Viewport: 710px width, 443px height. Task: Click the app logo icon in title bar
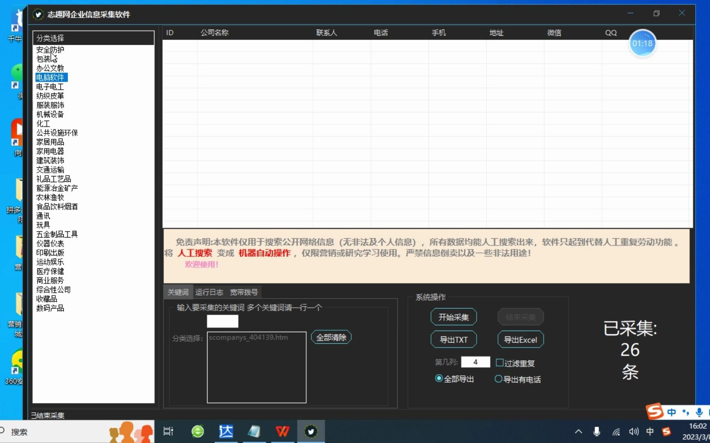[x=38, y=15]
